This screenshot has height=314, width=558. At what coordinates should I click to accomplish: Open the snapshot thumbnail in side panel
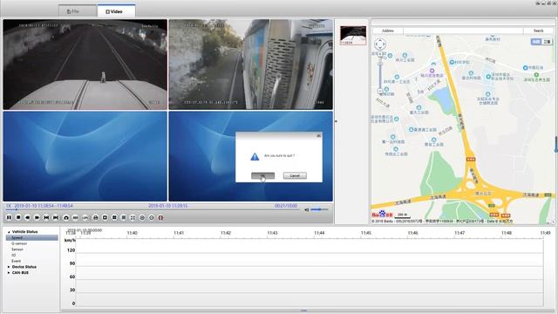352,35
